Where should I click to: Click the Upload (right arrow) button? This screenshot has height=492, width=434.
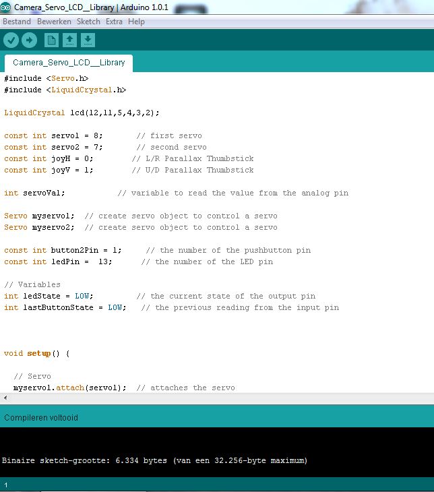(x=29, y=40)
